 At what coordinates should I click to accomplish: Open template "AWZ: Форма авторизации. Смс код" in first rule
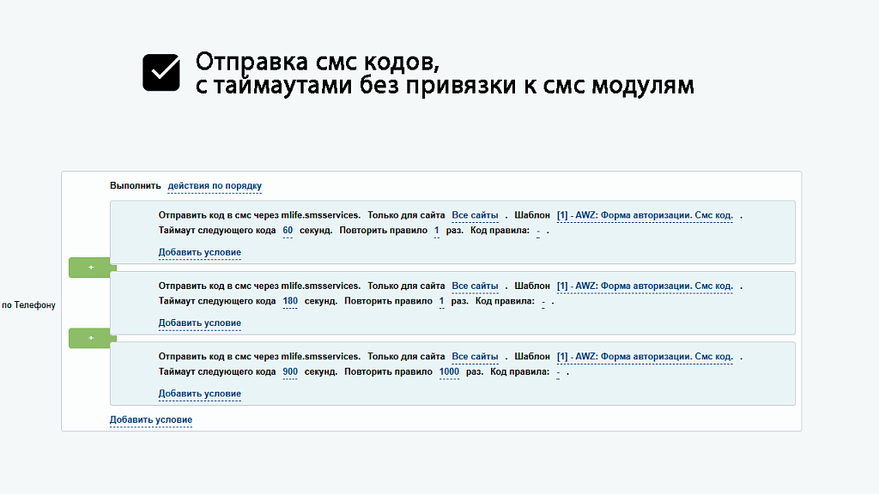646,214
